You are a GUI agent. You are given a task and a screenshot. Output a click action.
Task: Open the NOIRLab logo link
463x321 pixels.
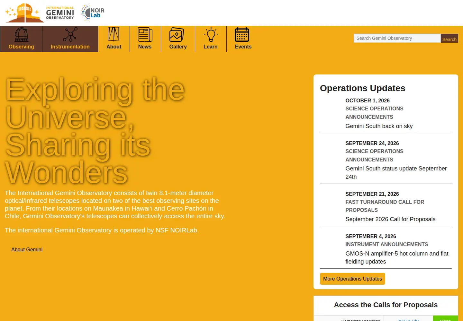coord(93,13)
